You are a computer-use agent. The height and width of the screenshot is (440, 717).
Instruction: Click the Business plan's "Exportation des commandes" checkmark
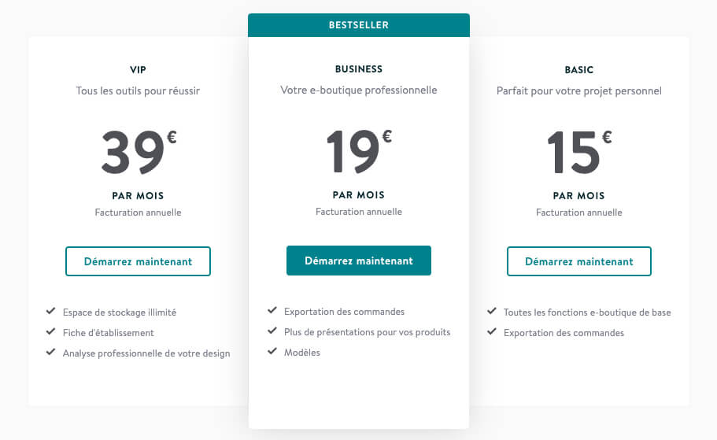[272, 311]
